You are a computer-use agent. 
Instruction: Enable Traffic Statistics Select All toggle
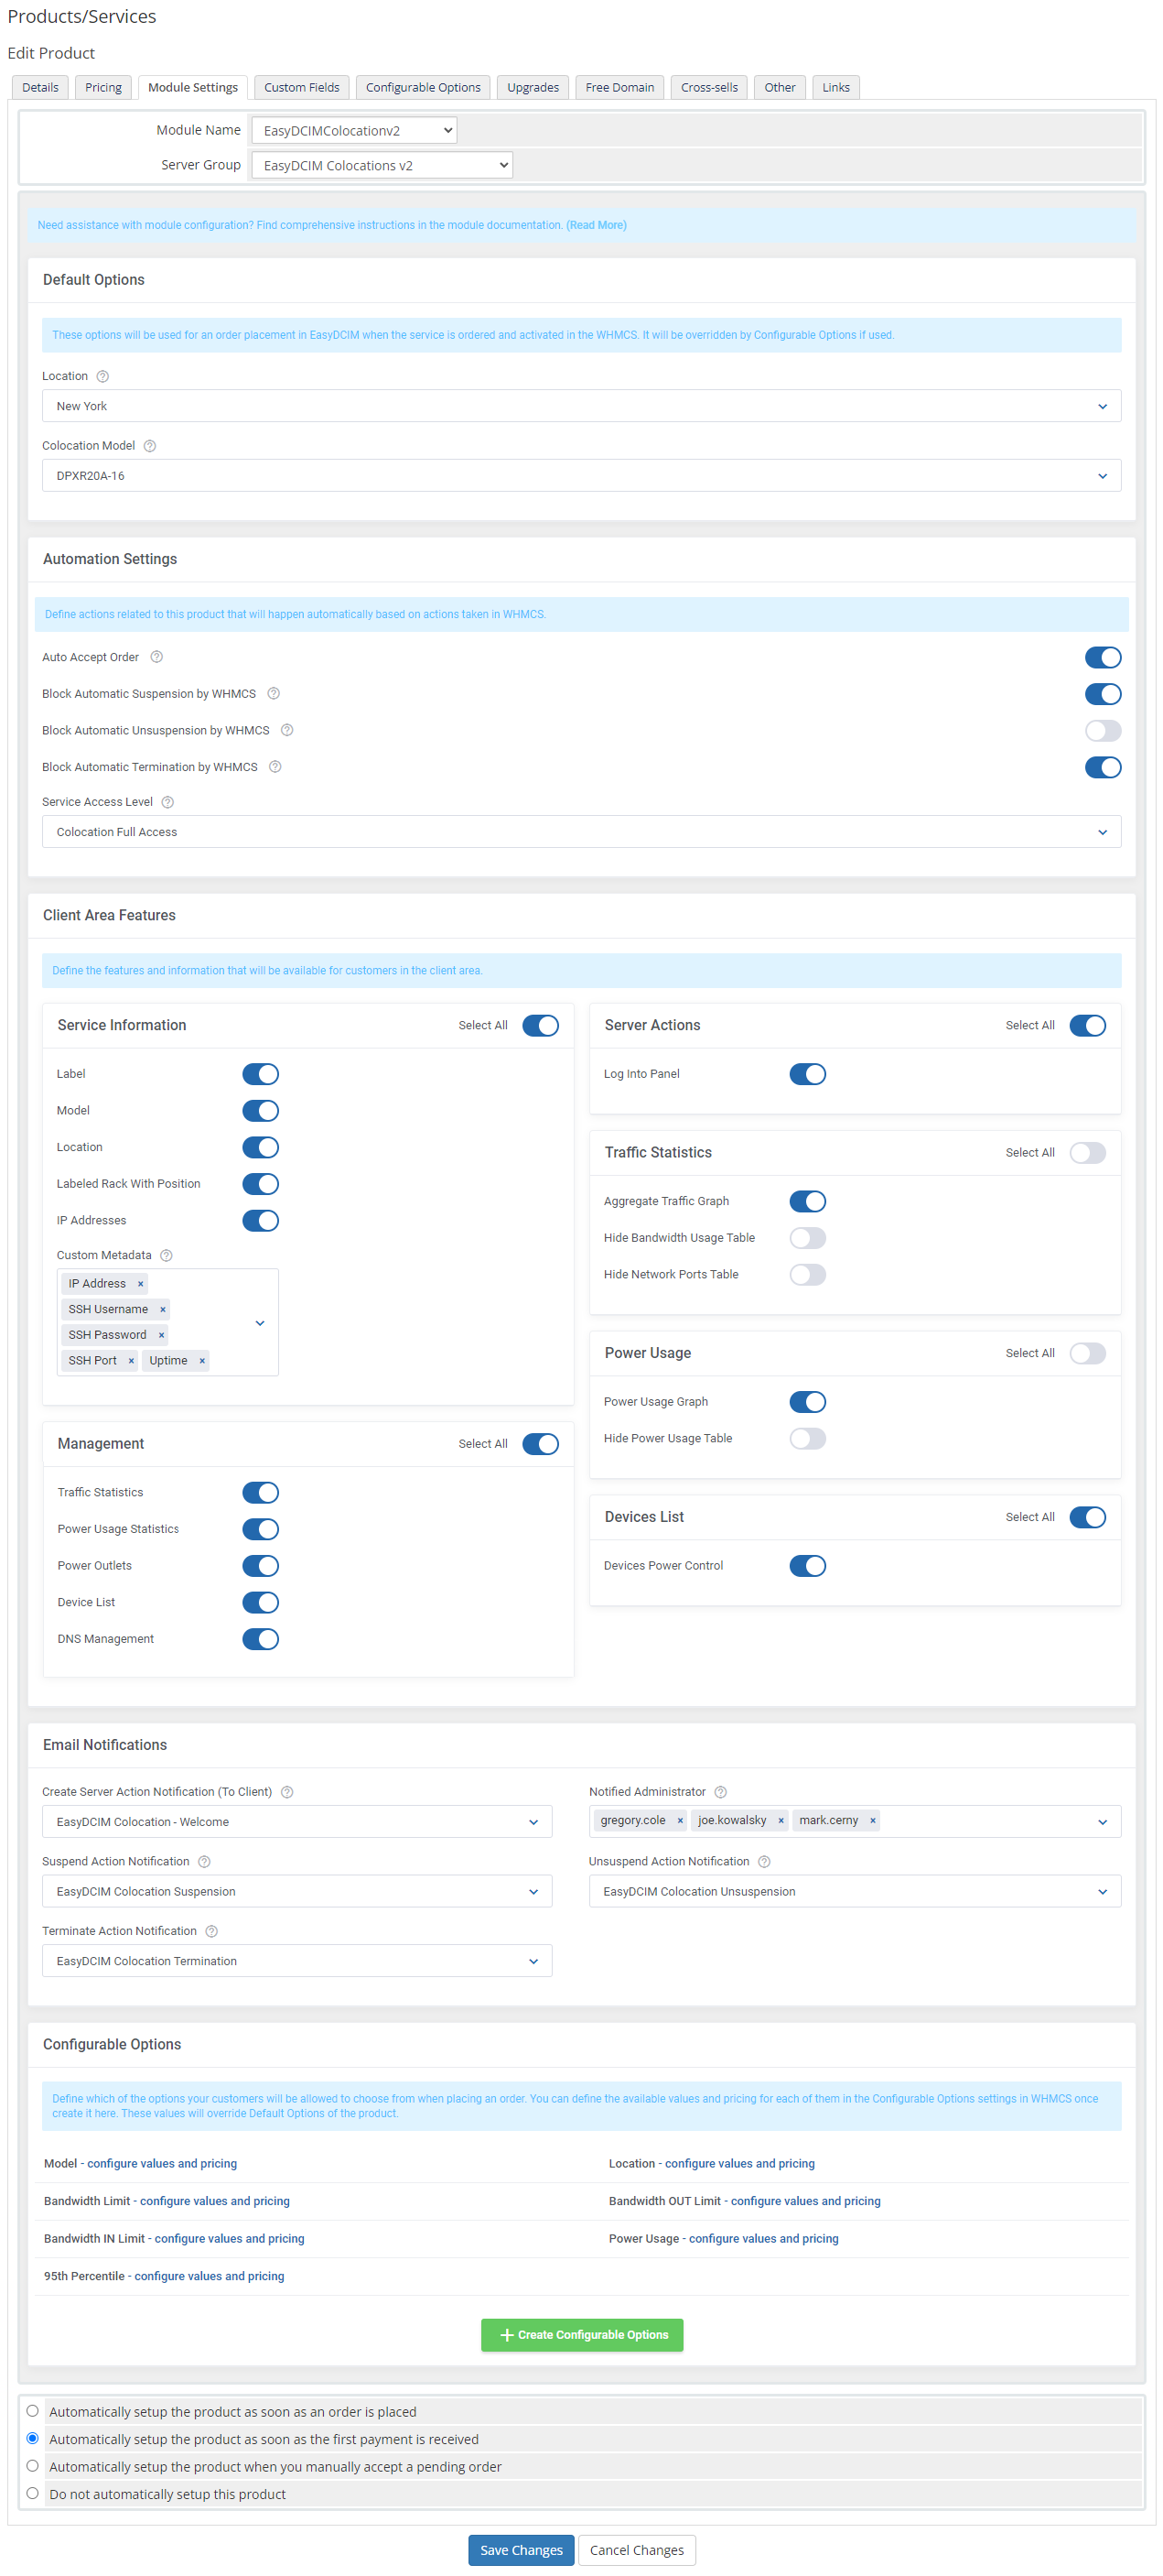coord(1088,1153)
